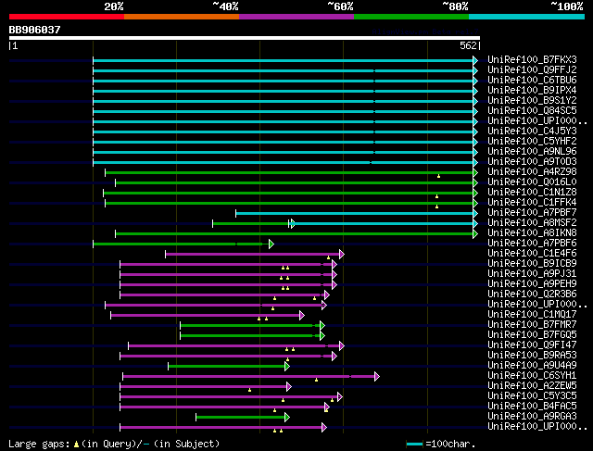Click green arrowhead ending the UniRef100_B7FGQ5 alignment
This screenshot has height=451, width=593.
pos(322,336)
